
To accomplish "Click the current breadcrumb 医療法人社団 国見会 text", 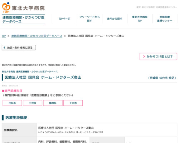I will (x=96, y=36).
